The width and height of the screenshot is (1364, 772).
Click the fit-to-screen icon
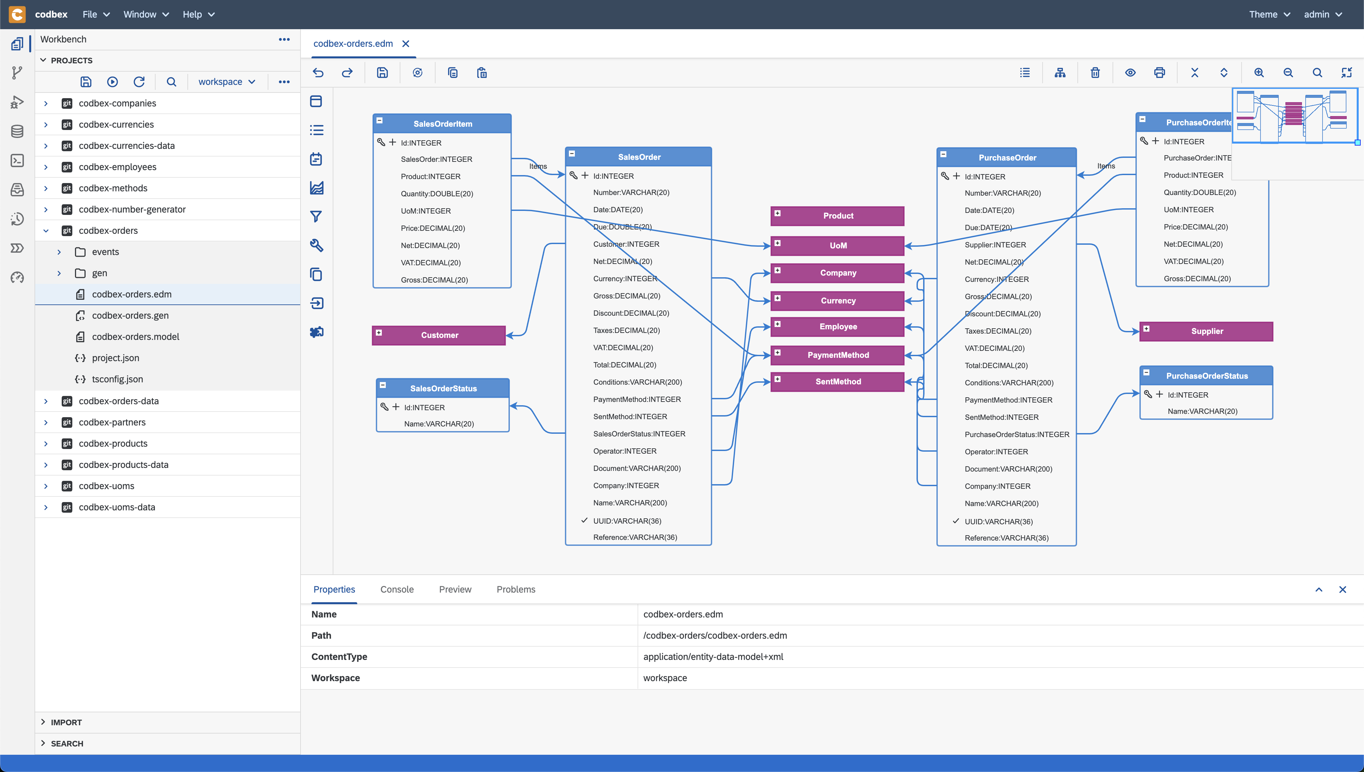point(1346,73)
